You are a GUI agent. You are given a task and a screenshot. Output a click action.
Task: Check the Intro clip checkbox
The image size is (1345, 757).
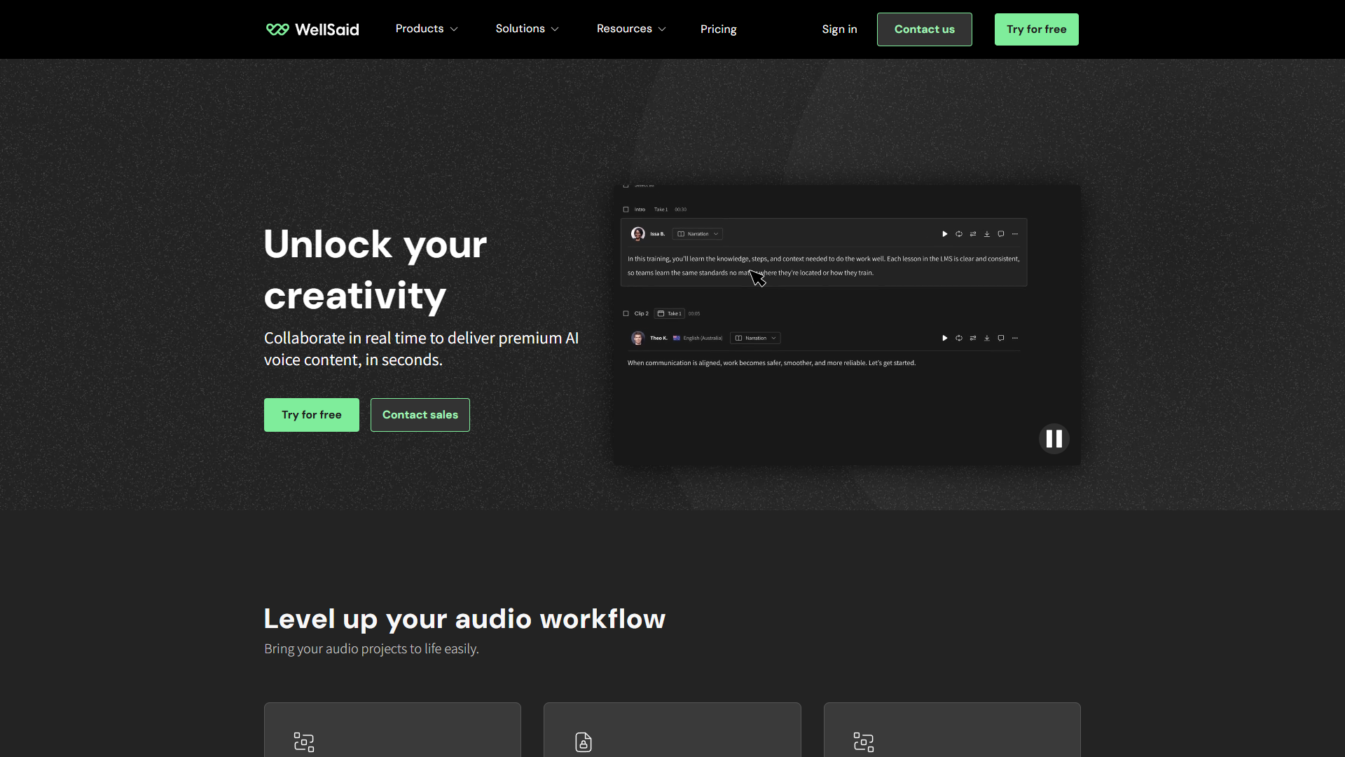tap(626, 210)
